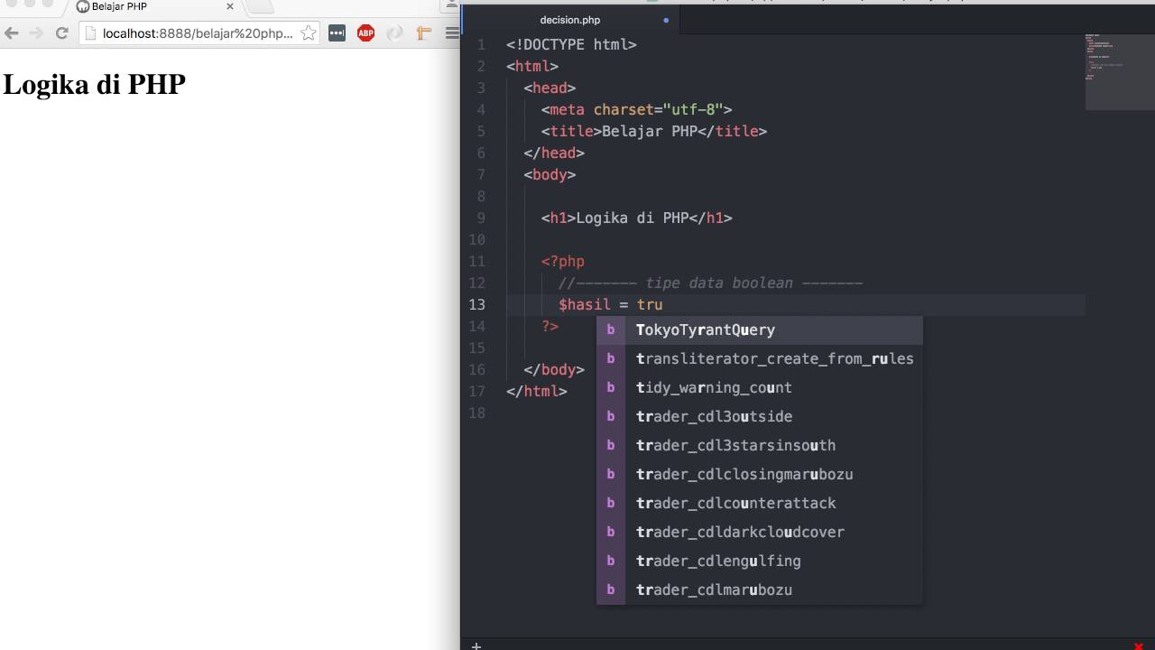Click the "$hasil = tru" code line
Image resolution: width=1155 pixels, height=650 pixels.
tap(611, 304)
